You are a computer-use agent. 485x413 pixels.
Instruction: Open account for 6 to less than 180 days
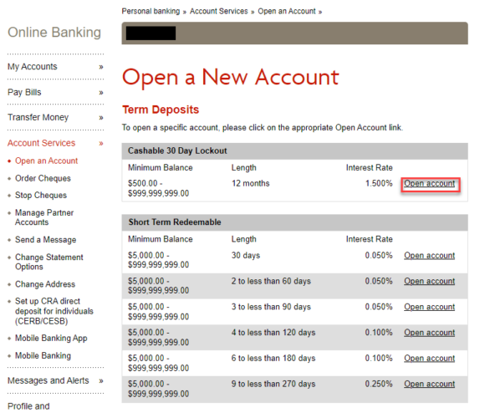(x=429, y=359)
